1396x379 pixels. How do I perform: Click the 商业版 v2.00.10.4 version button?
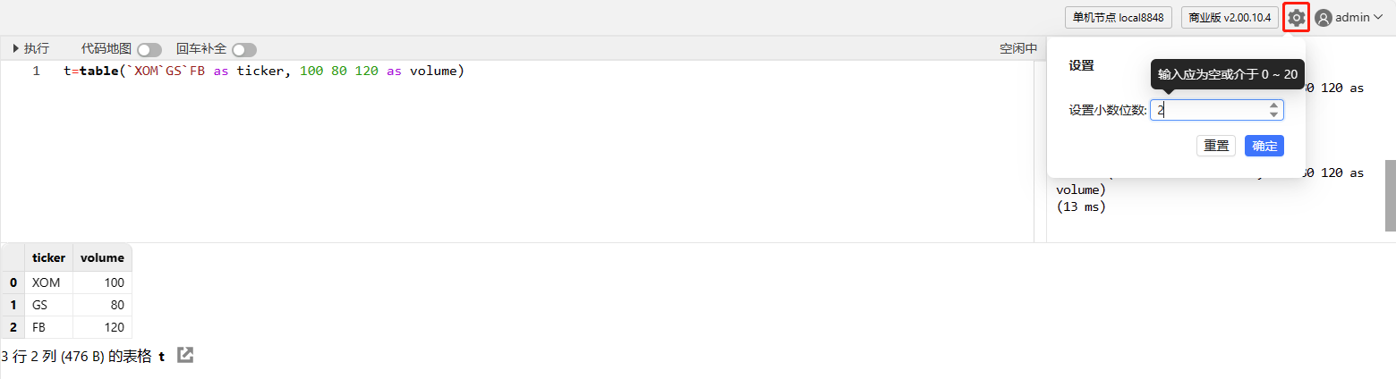1230,18
